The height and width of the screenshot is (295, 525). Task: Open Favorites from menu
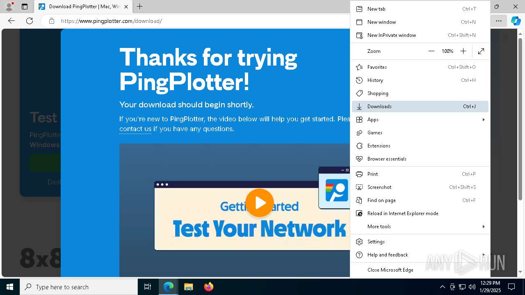pyautogui.click(x=420, y=67)
